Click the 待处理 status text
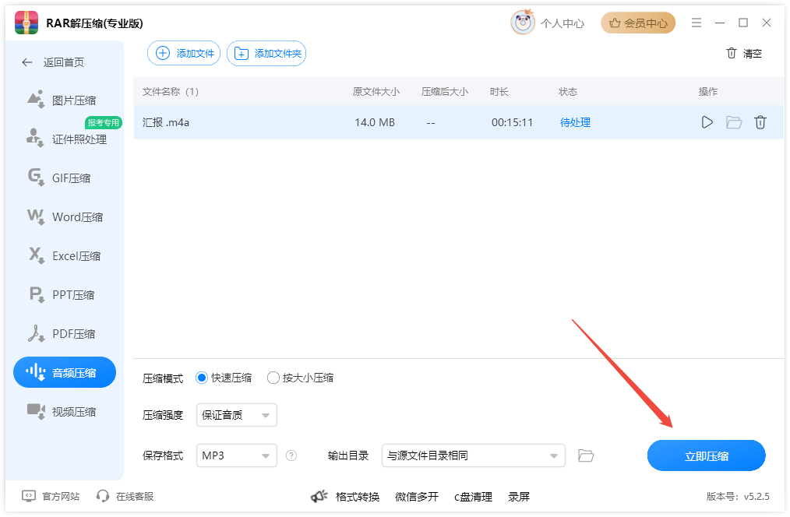The height and width of the screenshot is (517, 790). tap(576, 122)
